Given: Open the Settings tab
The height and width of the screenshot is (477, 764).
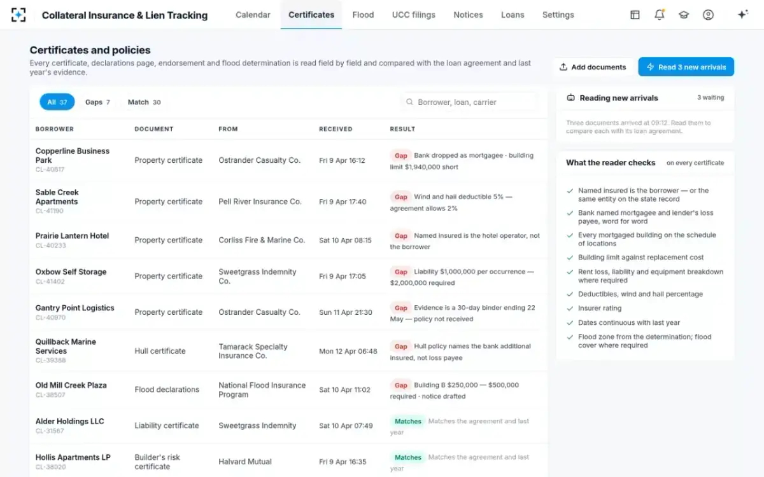Looking at the screenshot, I should coord(558,15).
